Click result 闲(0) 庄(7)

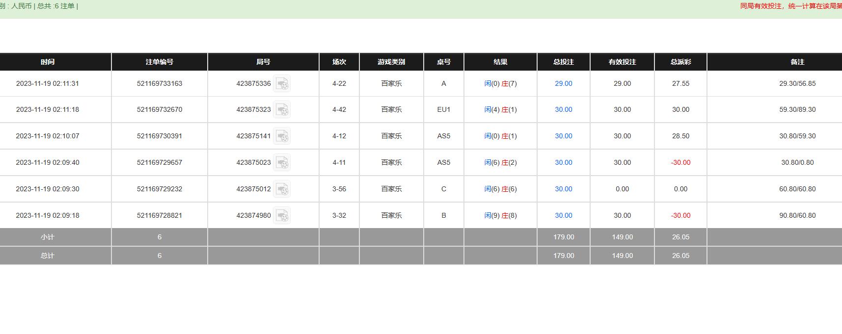[x=500, y=83]
